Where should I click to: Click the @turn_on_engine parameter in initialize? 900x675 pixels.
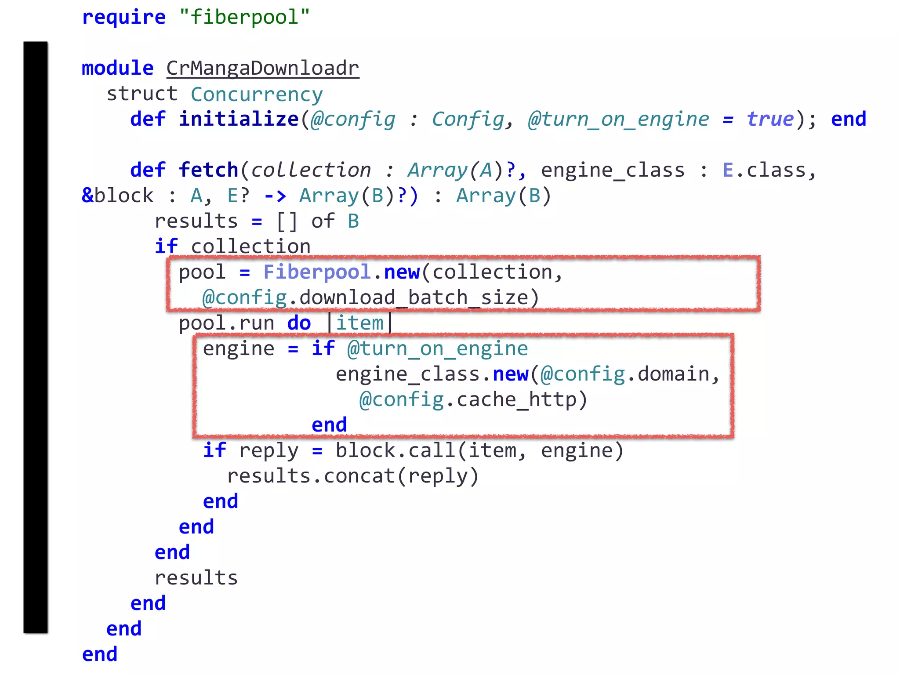tap(618, 120)
